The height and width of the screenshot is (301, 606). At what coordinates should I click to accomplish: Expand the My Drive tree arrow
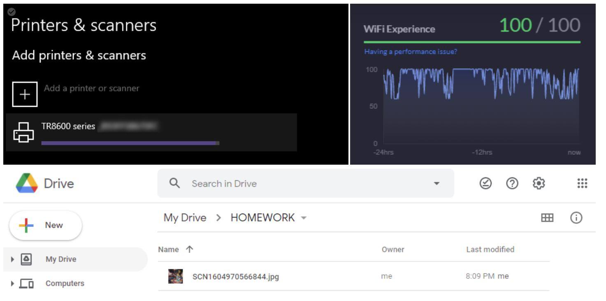(x=12, y=259)
